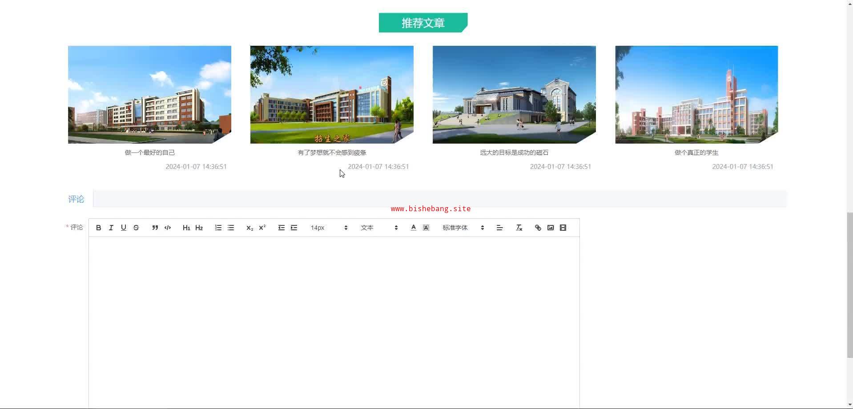The width and height of the screenshot is (853, 409).
Task: Click the page's vertical scrollbar thumb
Action: point(850,285)
